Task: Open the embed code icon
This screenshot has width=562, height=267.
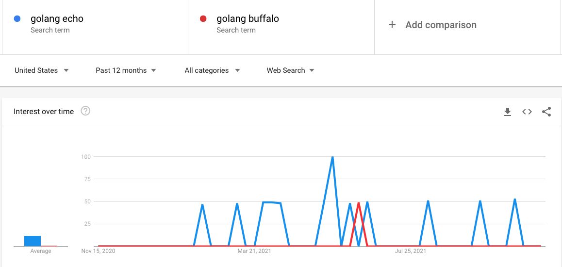Action: [527, 112]
